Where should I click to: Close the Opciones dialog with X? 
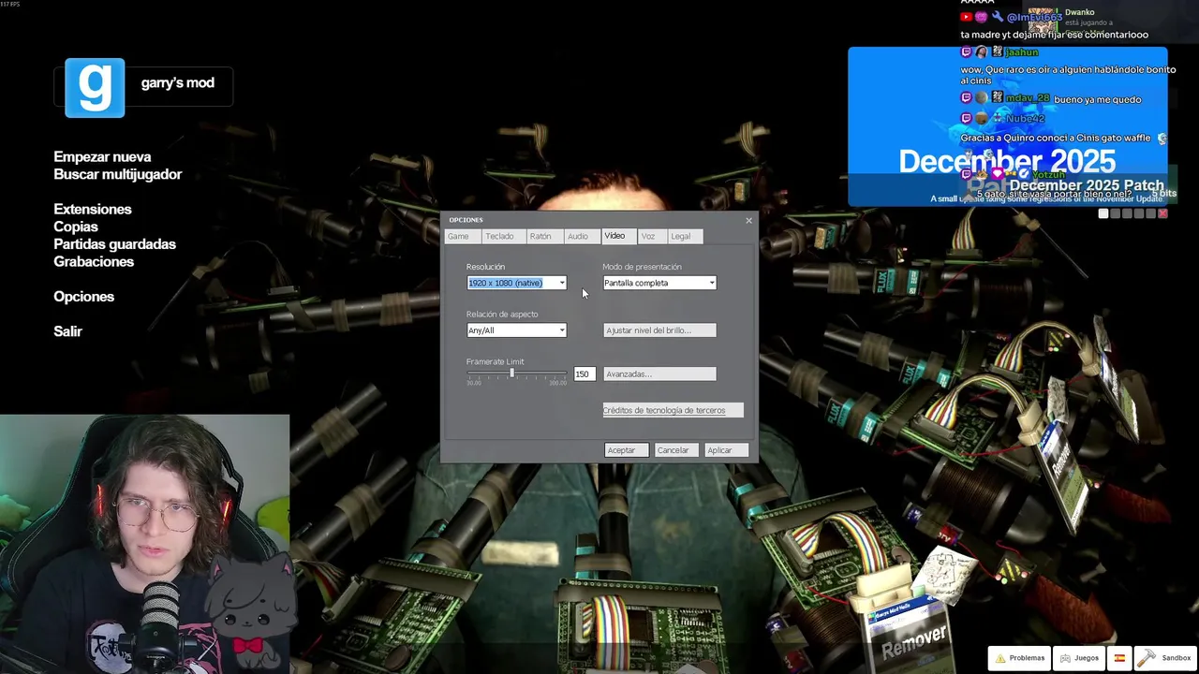(x=748, y=221)
